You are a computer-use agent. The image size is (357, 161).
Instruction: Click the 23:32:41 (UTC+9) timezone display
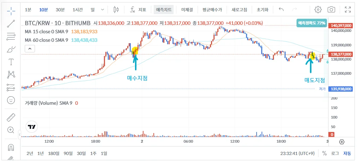(x=298, y=153)
